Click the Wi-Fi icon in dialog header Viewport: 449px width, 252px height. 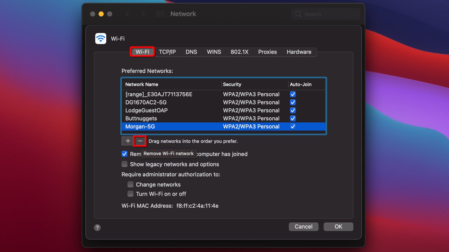coord(101,39)
